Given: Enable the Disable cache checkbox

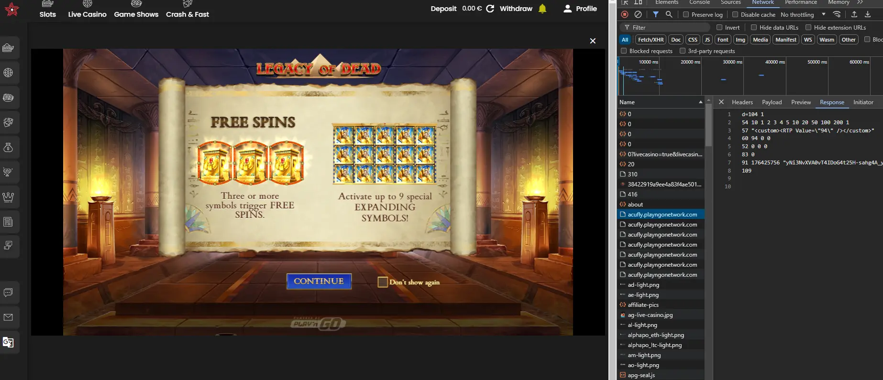Looking at the screenshot, I should pos(735,14).
